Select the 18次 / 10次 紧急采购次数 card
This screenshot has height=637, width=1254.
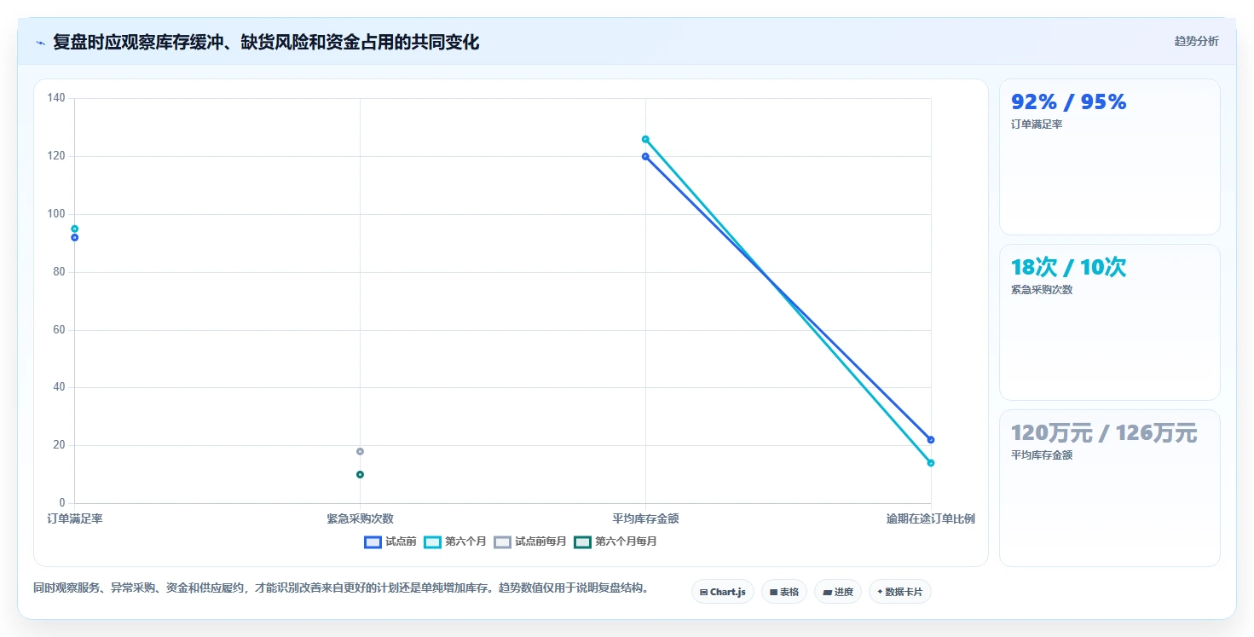[1110, 322]
